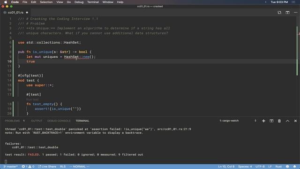Open macOS notification center icon
This screenshot has height=169, width=300.
pos(294,2)
